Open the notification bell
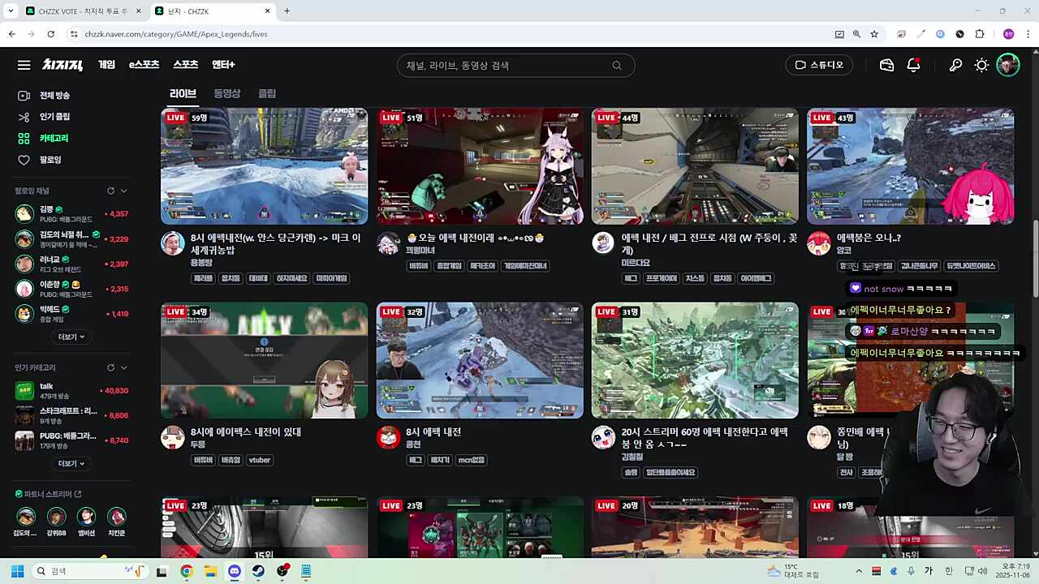Screen dimensions: 1039x584 pos(913,65)
